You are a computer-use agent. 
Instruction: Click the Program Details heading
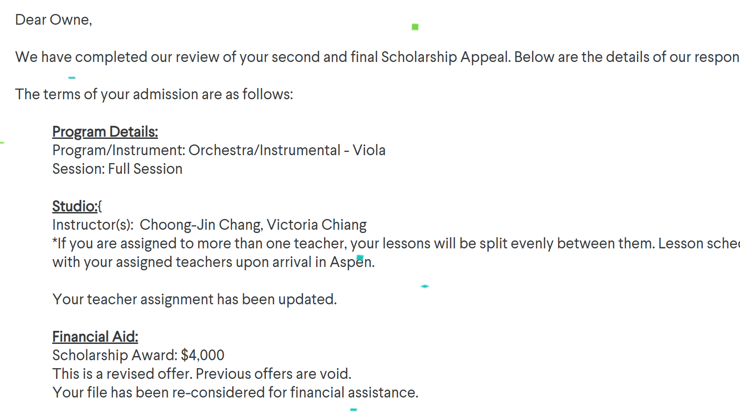coord(105,132)
